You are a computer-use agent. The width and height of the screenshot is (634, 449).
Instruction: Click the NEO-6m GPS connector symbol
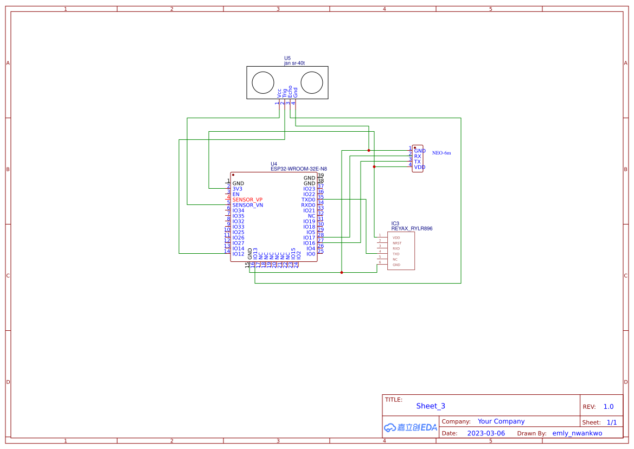pyautogui.click(x=417, y=158)
